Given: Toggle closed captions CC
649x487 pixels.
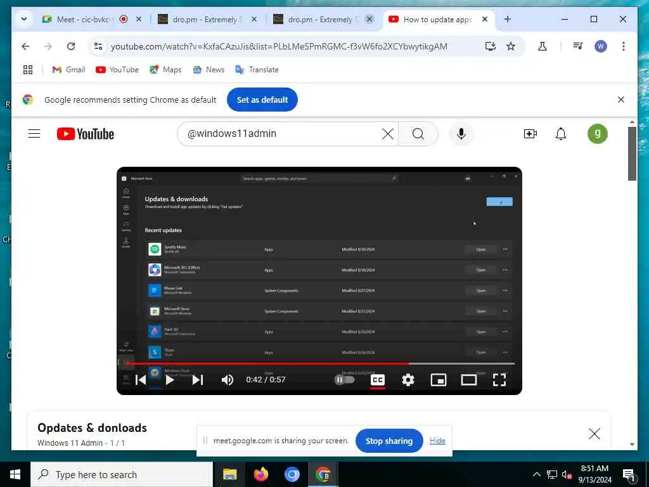Looking at the screenshot, I should 378,380.
